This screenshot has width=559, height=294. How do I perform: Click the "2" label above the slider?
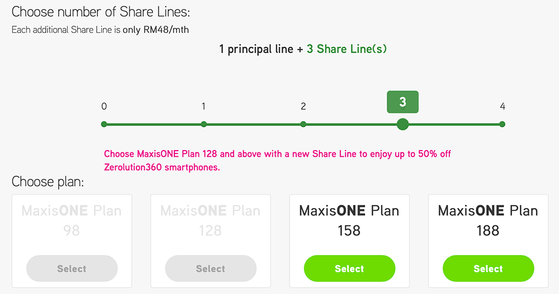pos(303,106)
